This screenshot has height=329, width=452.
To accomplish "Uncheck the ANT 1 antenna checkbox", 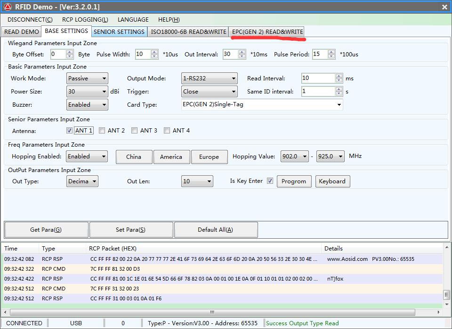I will click(x=70, y=131).
